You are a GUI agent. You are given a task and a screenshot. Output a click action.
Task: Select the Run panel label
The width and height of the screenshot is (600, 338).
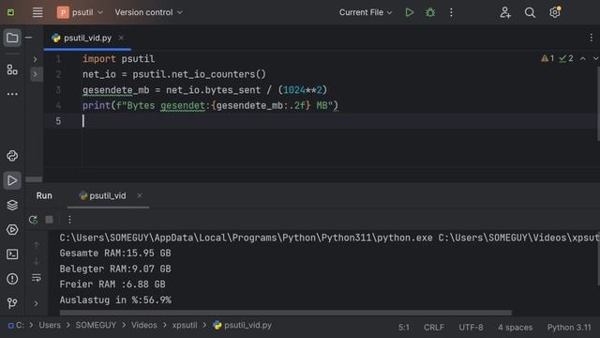(x=44, y=196)
